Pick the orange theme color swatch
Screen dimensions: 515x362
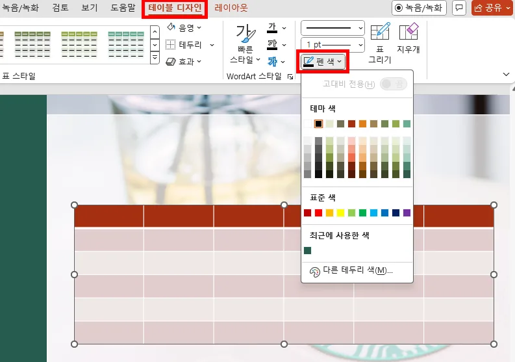(x=362, y=123)
